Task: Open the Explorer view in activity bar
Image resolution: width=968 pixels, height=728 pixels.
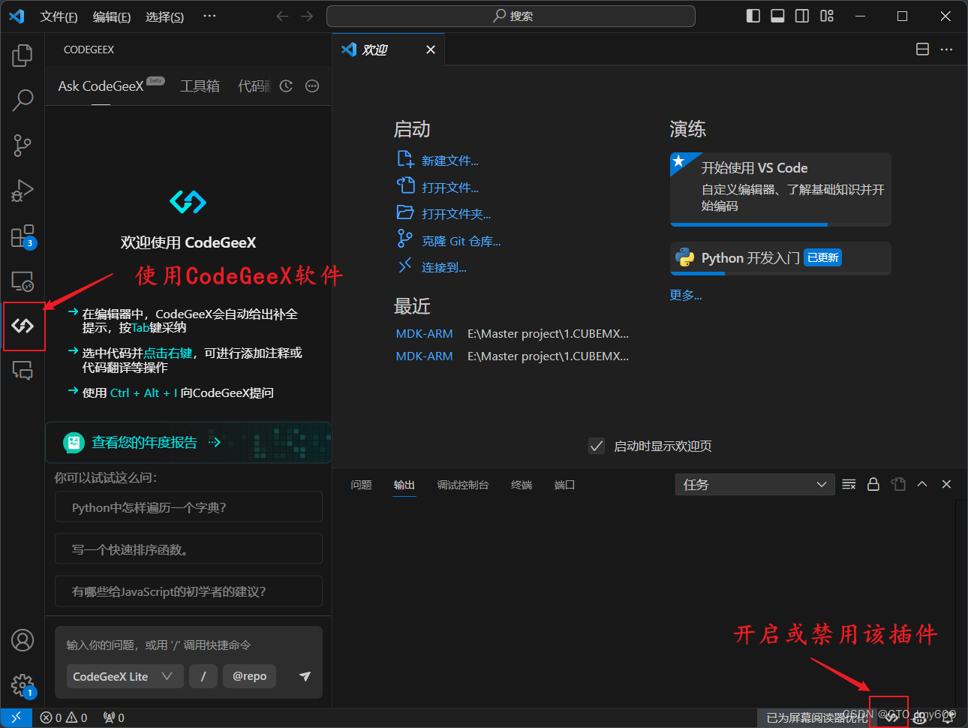Action: tap(23, 55)
